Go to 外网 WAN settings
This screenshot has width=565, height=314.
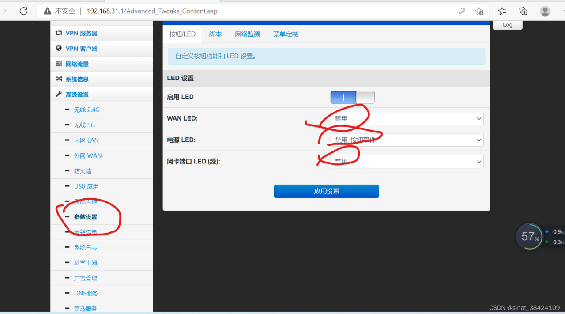pos(88,156)
